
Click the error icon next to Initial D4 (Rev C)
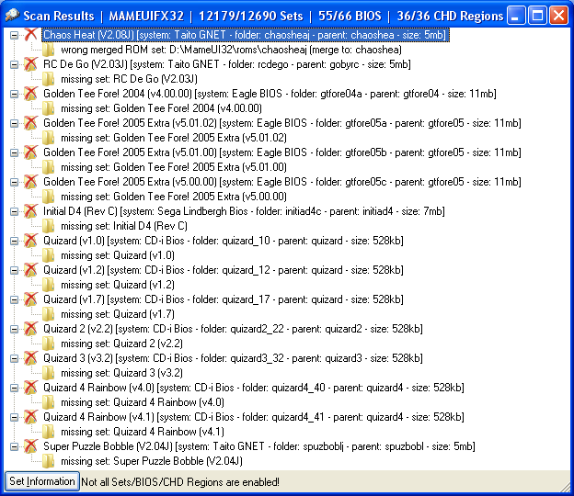tap(30, 211)
